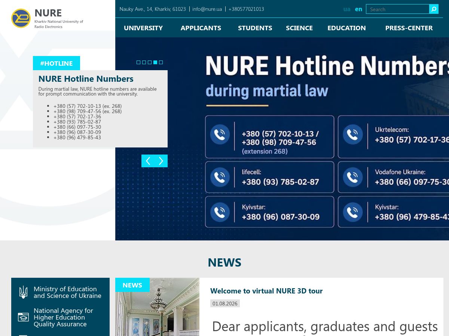Click phone icon beside Kyivstar +380 (96) 087-30-09
The image size is (449, 336).
(x=220, y=212)
